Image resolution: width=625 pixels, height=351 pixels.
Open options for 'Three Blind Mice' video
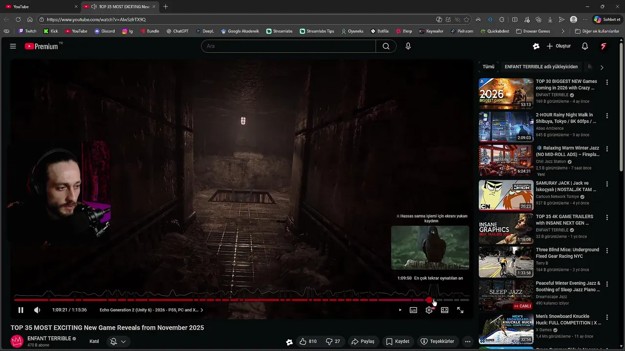tap(607, 251)
